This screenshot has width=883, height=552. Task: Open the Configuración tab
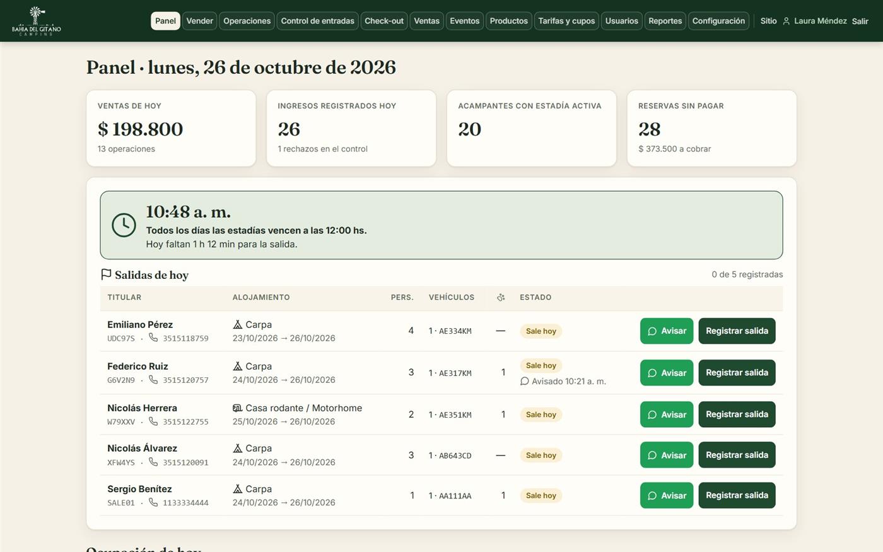pyautogui.click(x=718, y=21)
